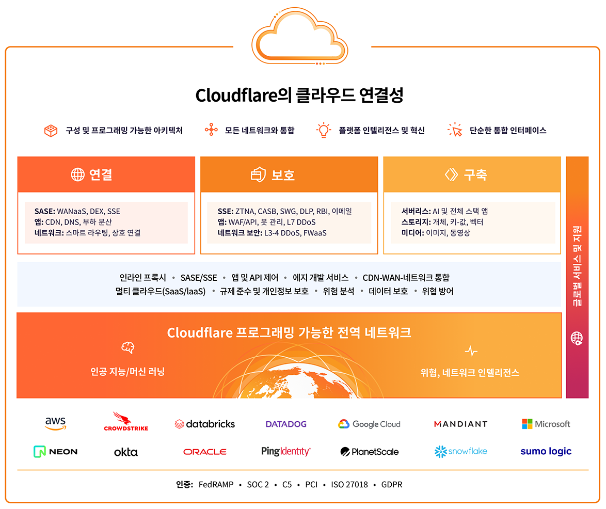
Task: Click the Datadog logo
Action: pos(286,424)
